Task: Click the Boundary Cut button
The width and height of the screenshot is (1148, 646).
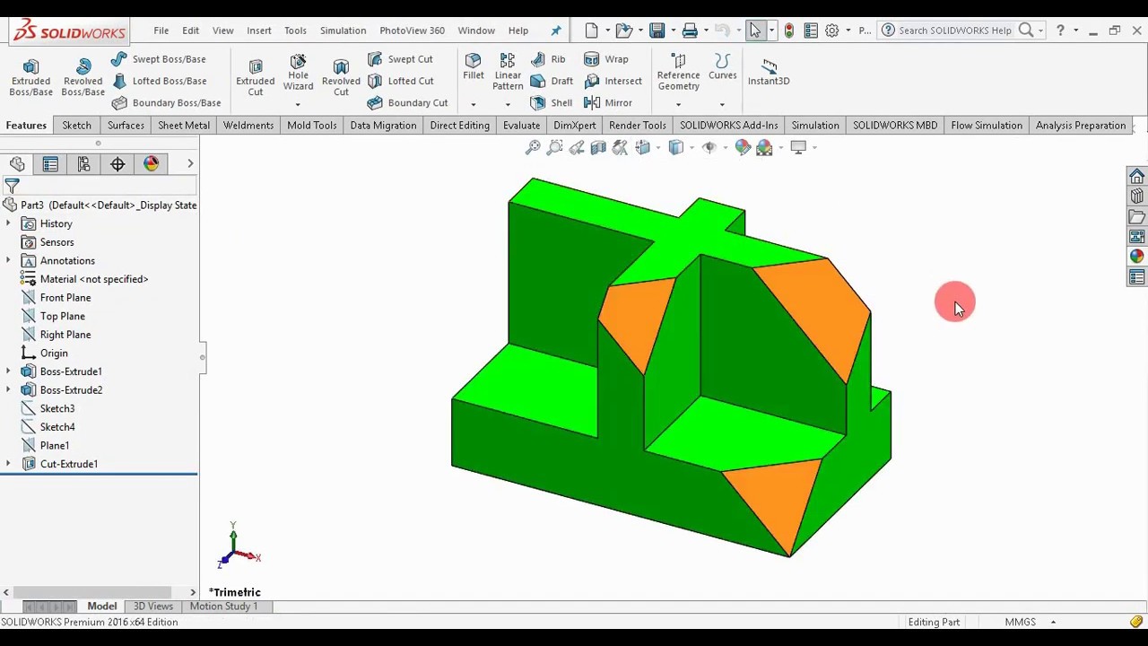Action: (x=407, y=103)
